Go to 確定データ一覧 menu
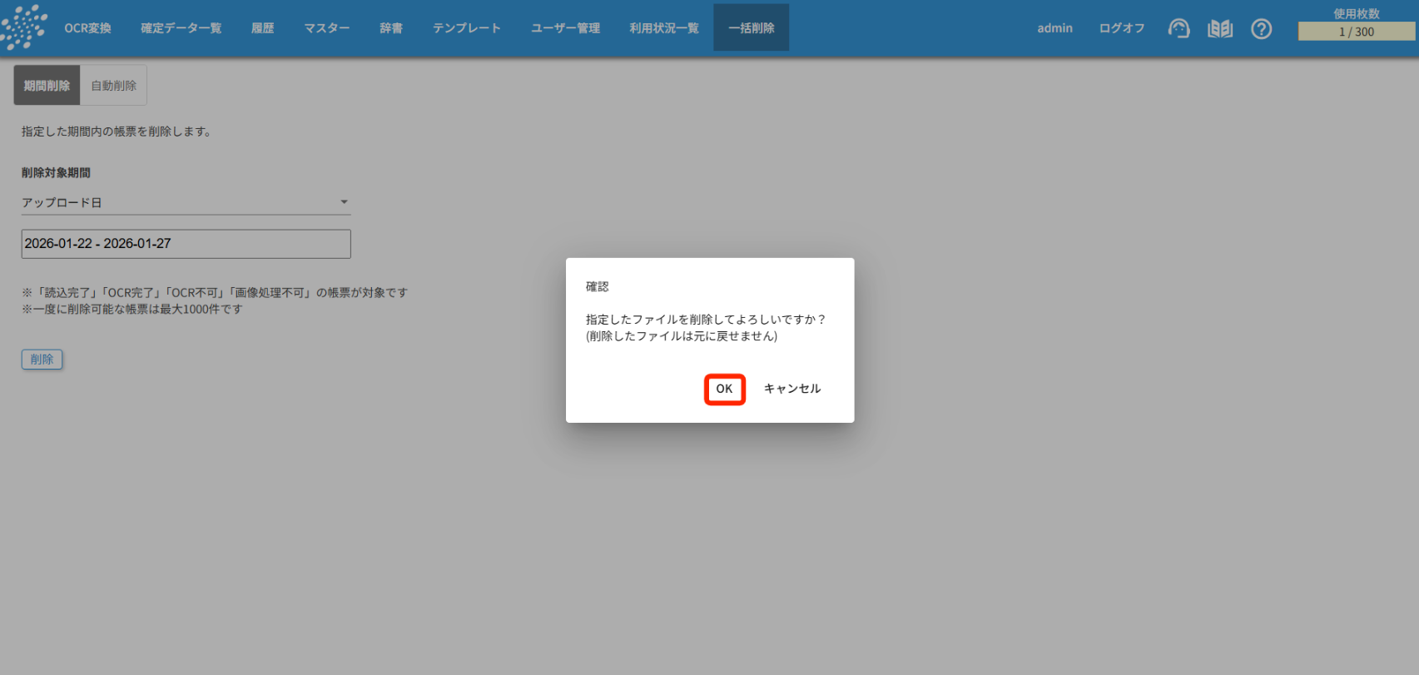This screenshot has width=1419, height=675. (181, 28)
